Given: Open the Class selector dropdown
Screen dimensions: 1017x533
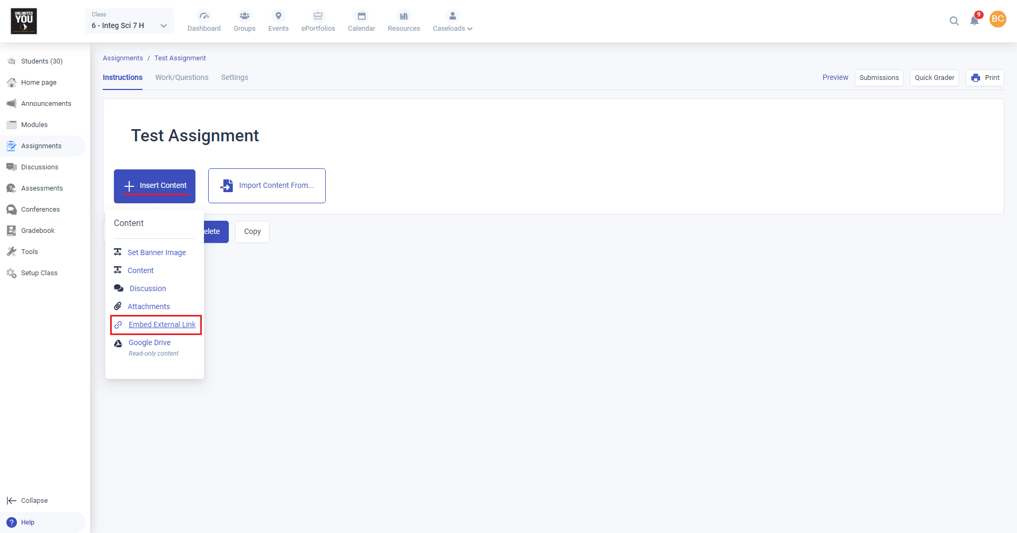Looking at the screenshot, I should tap(130, 21).
